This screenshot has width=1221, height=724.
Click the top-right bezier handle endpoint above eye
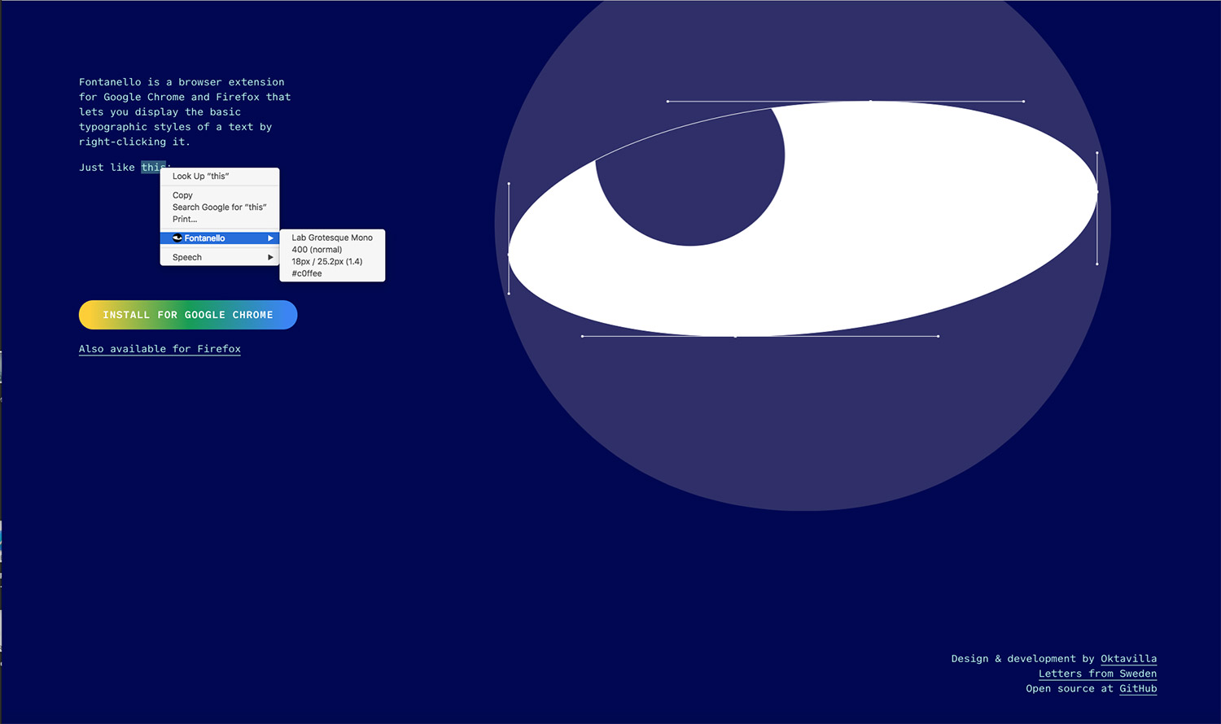pyautogui.click(x=1023, y=102)
